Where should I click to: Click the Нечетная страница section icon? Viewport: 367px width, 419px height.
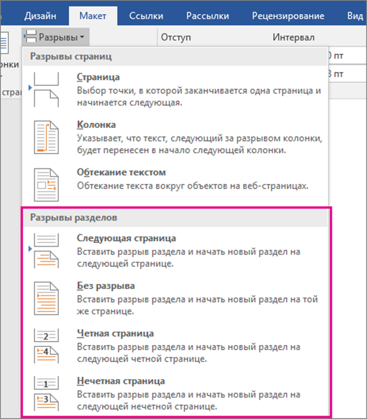click(46, 394)
